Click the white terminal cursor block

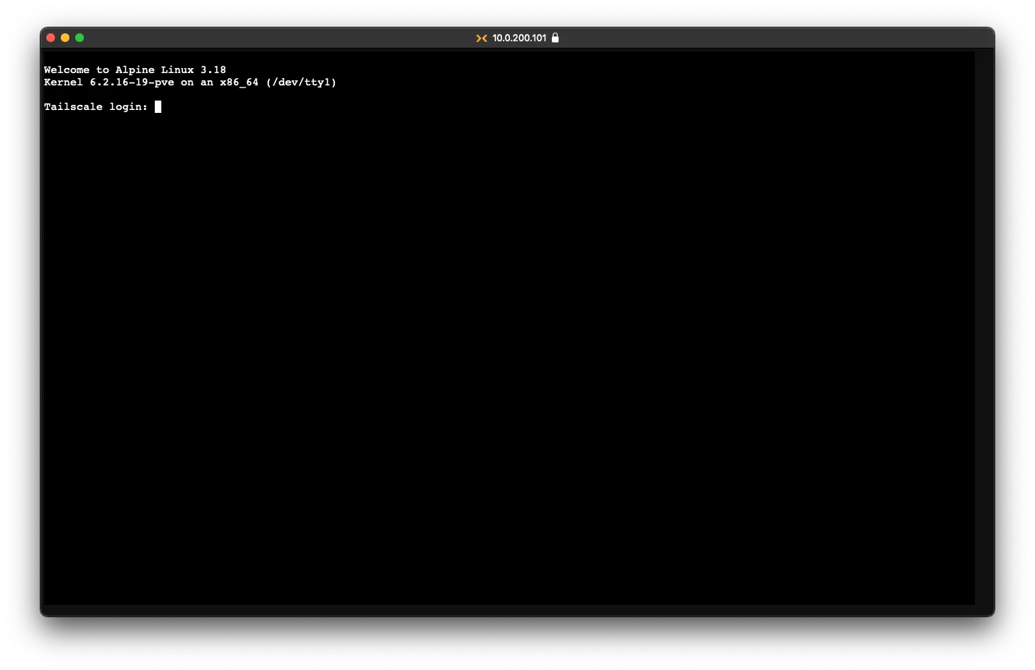click(x=158, y=107)
